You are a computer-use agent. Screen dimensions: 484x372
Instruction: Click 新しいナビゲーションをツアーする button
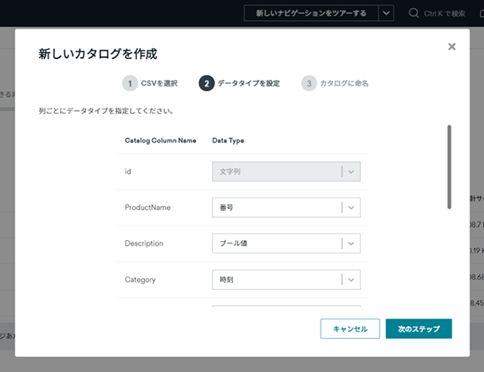(x=311, y=13)
